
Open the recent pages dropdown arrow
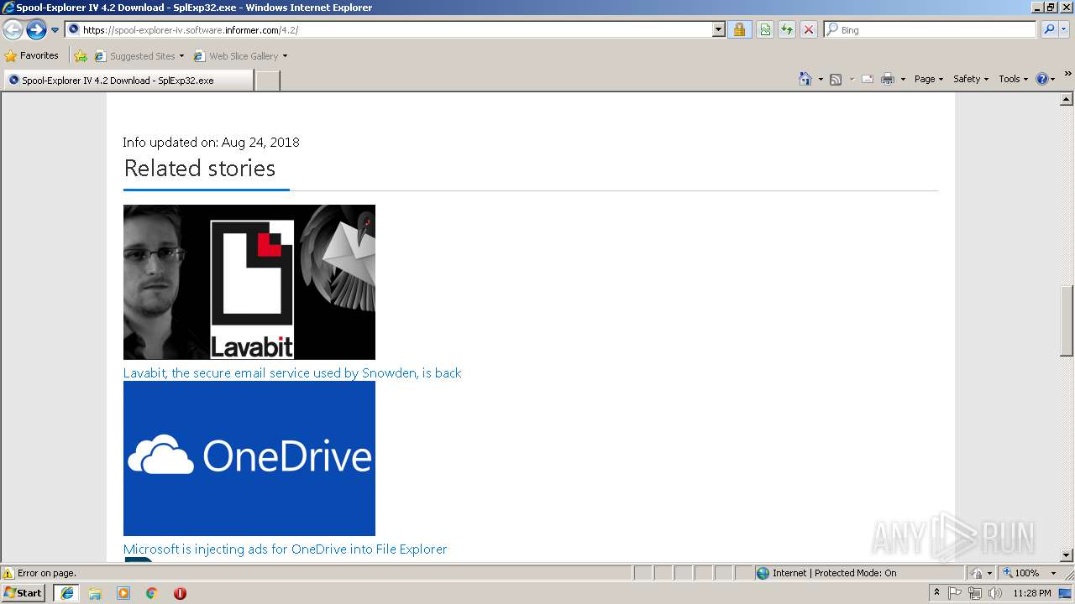55,30
